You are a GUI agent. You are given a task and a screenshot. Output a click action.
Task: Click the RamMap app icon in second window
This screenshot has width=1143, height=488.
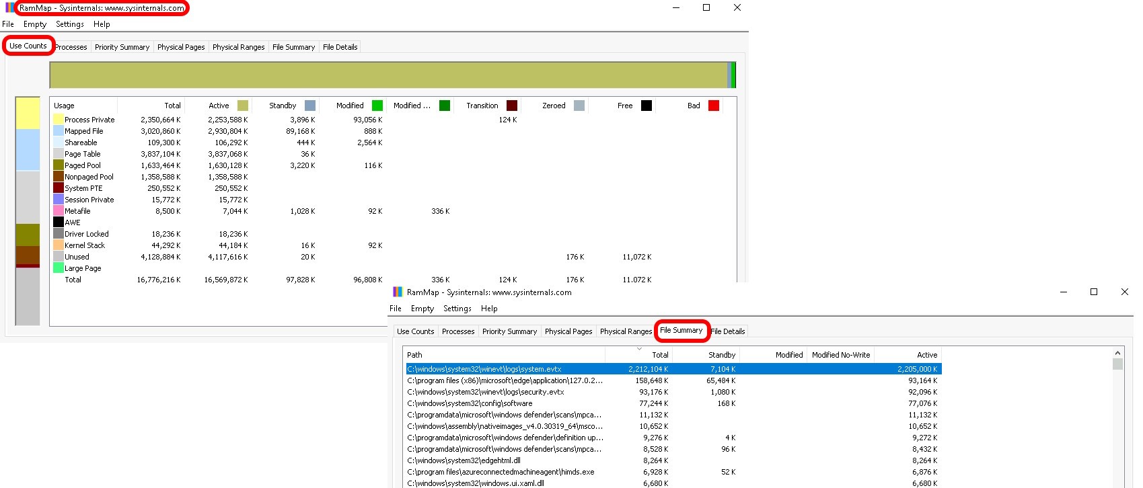coord(398,292)
